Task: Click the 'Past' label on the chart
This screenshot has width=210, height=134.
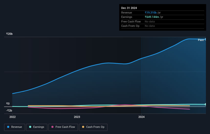Action: [x=201, y=40]
